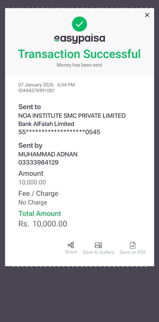The width and height of the screenshot is (159, 322).
Task: Tap the No Charge fee text
Action: pyautogui.click(x=33, y=202)
